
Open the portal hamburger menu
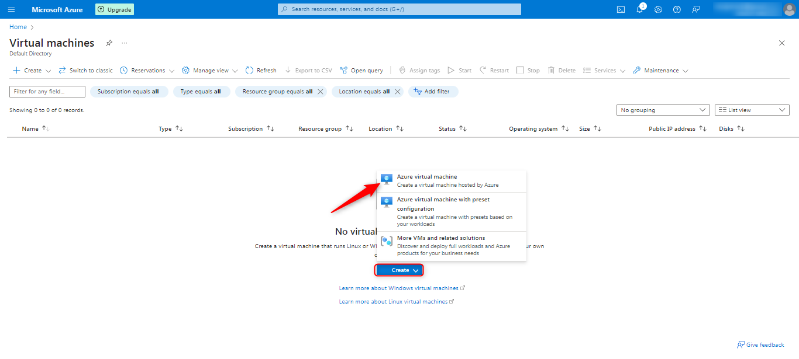point(11,9)
